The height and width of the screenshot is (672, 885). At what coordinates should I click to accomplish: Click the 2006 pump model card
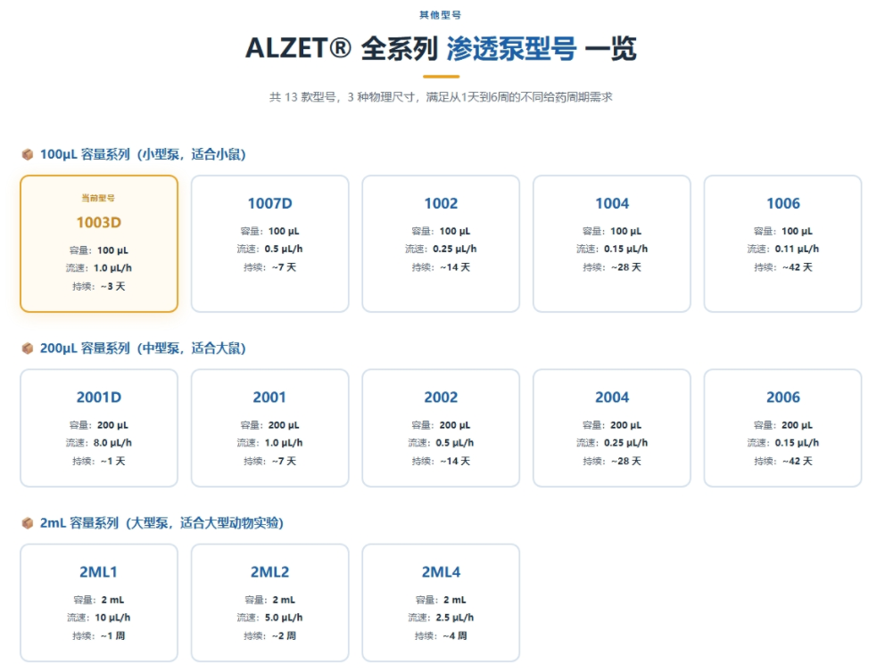pos(782,427)
